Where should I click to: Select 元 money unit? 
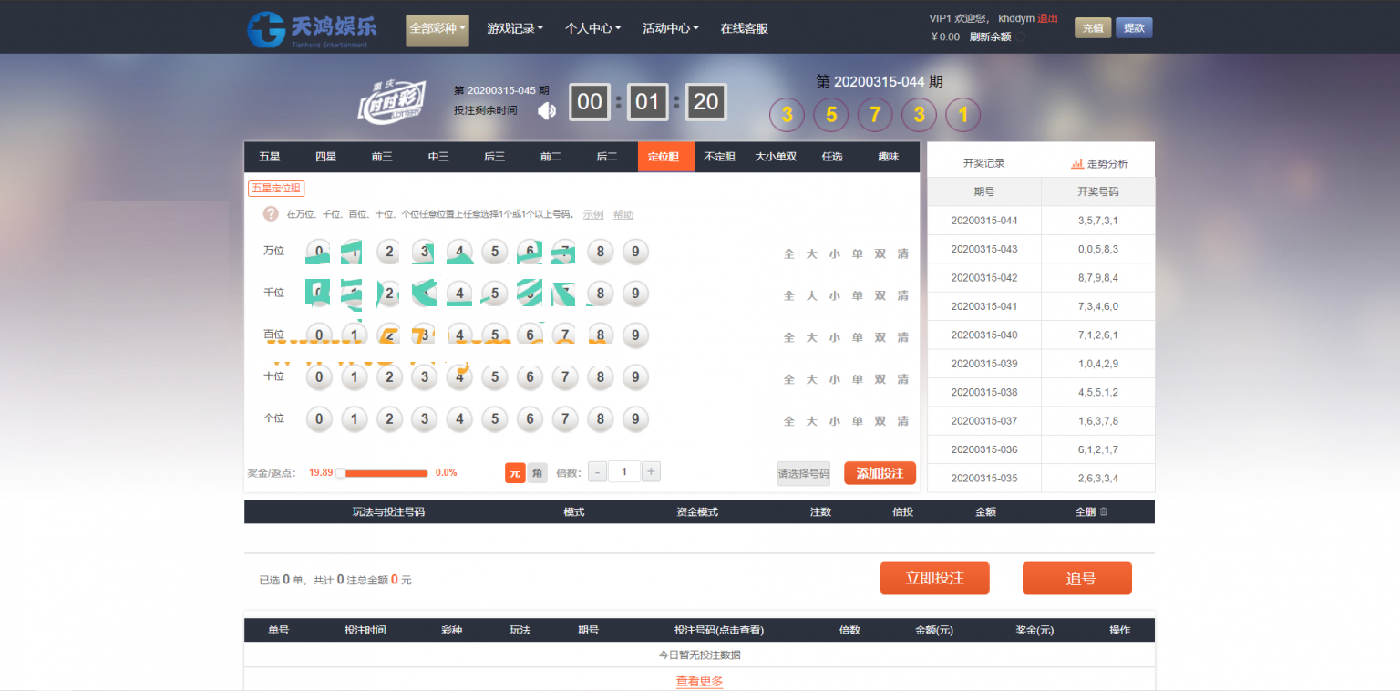(x=515, y=472)
